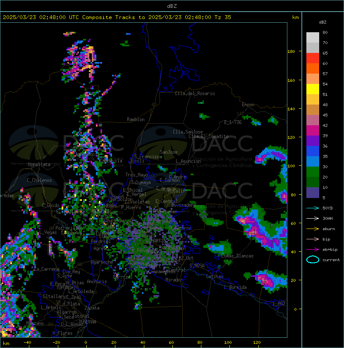Image resolution: width=344 pixels, height=348 pixels.
Task: Click the Clla.El_Cavadito map label
Action: click(208, 136)
